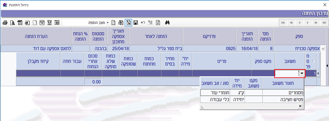Open the משאב combo box arrow

[x=302, y=74]
